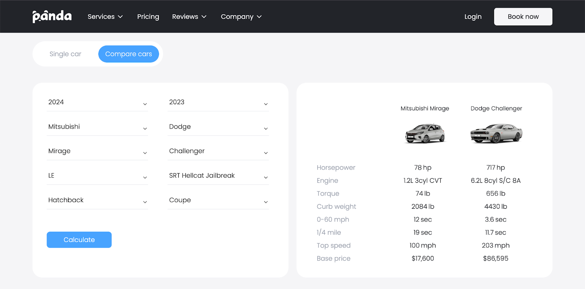Click the Dodge Challenger car image
585x289 pixels.
[x=496, y=133]
